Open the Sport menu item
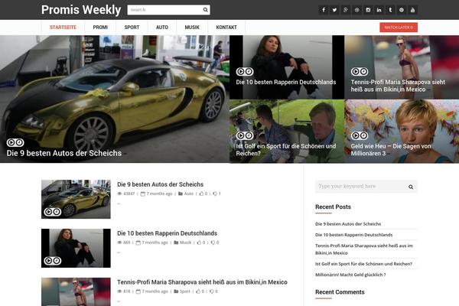This screenshot has width=459, height=306. click(132, 28)
